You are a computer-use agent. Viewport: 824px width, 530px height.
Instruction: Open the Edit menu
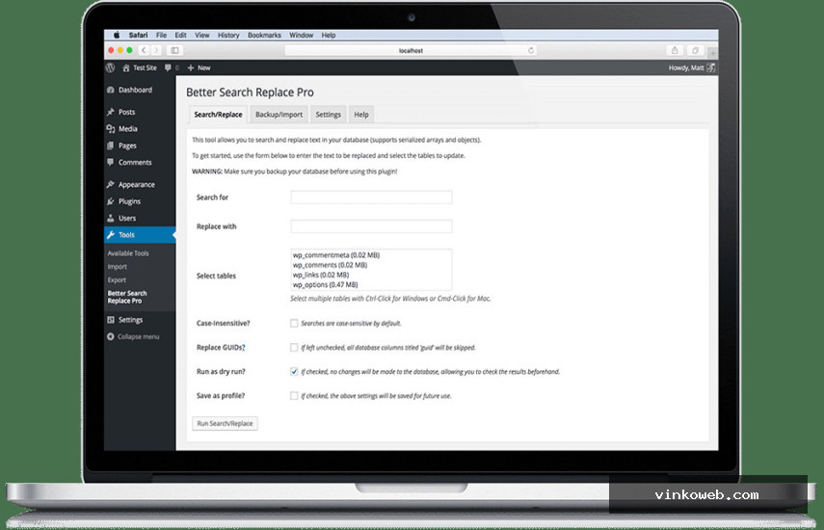[181, 36]
